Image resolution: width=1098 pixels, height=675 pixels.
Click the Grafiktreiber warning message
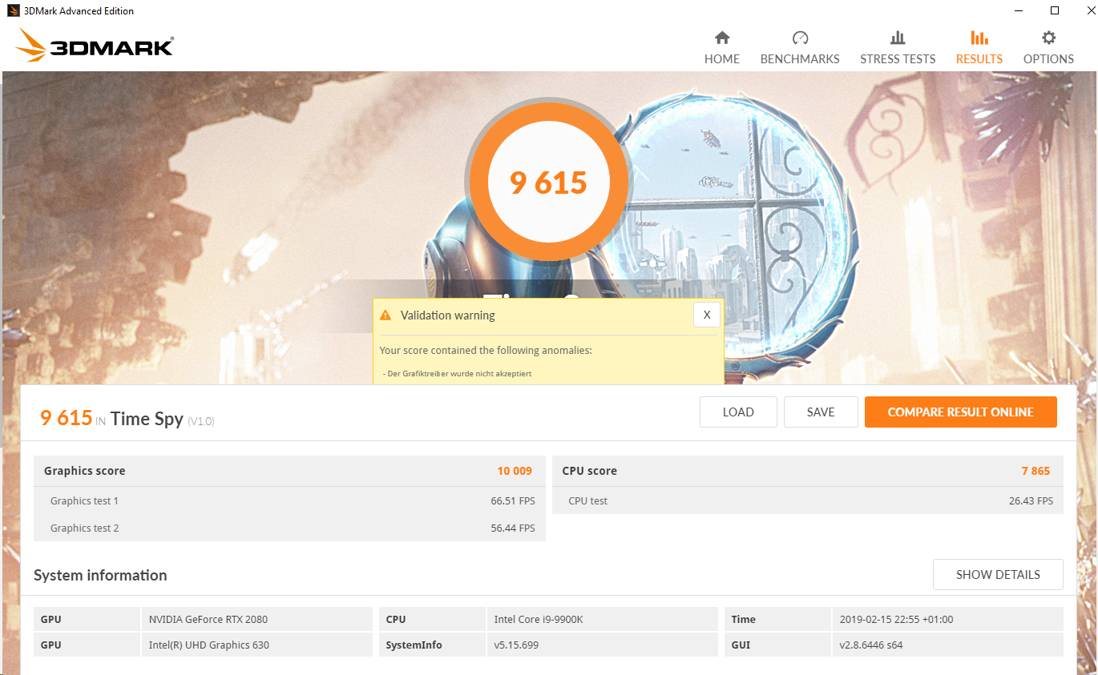click(458, 374)
